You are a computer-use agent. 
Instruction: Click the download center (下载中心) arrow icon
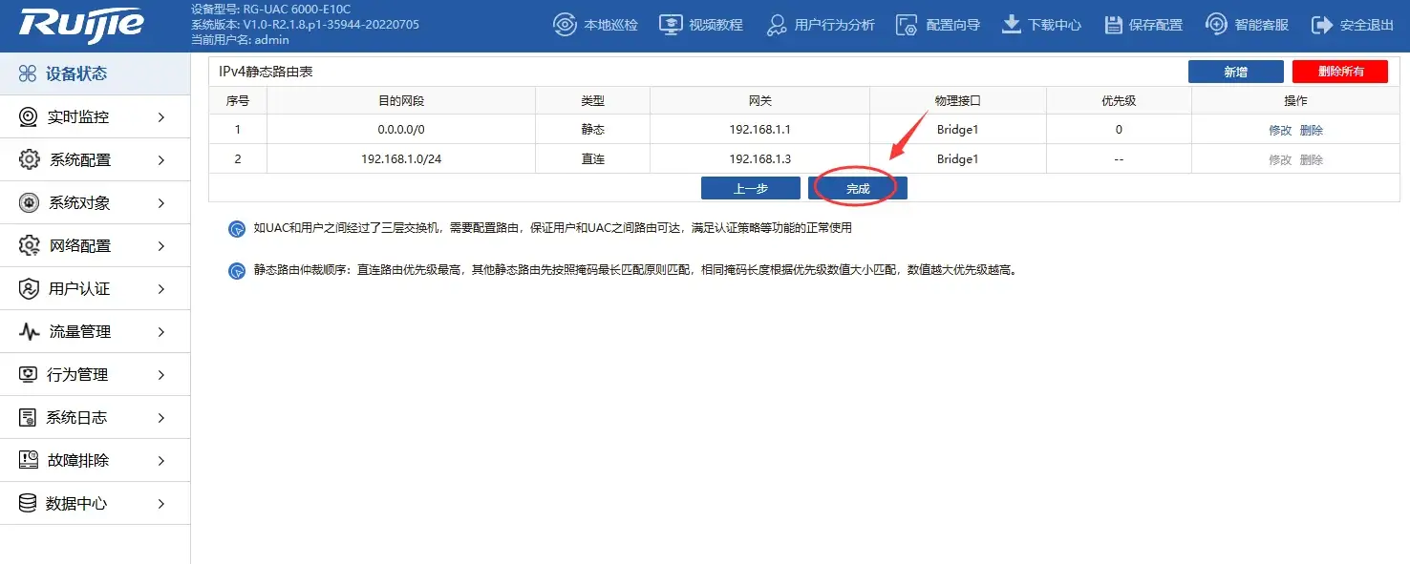(x=1011, y=25)
